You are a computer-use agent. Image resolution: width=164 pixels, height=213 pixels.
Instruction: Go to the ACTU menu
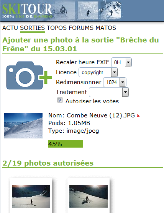pos(10,28)
